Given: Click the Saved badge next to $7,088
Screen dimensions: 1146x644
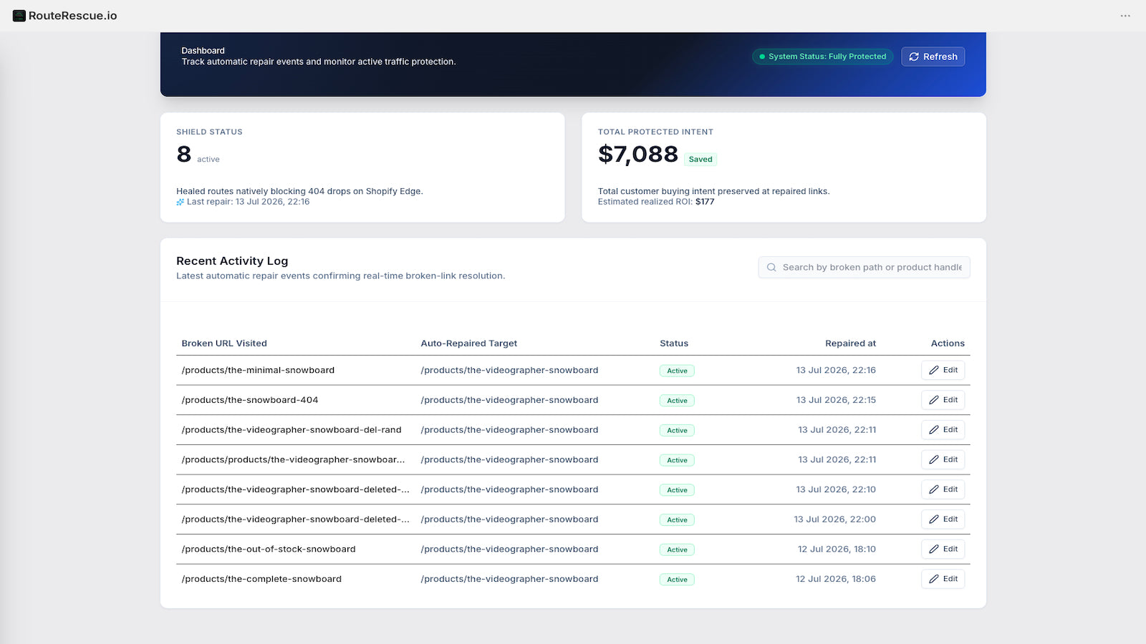Looking at the screenshot, I should click(700, 160).
